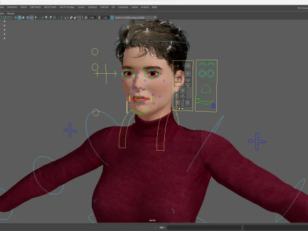Select the green chin curve control
Viewport: 308px width, 231px height.
(139, 112)
